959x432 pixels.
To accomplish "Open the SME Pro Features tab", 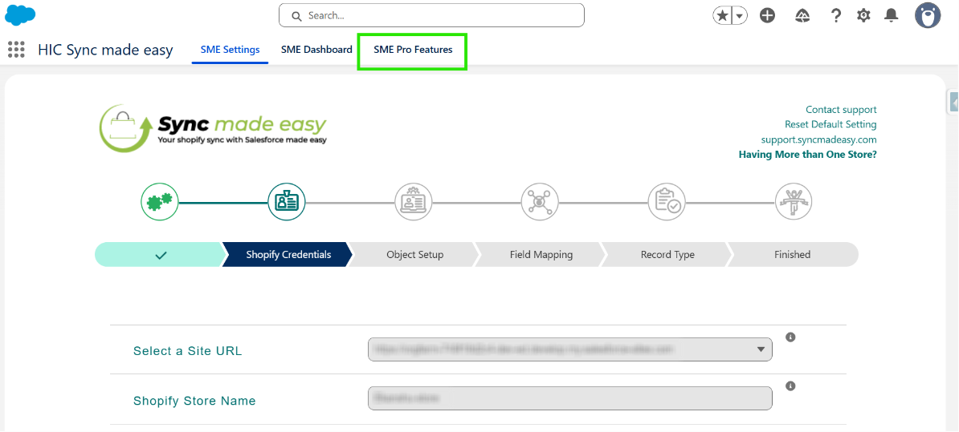I will point(413,50).
